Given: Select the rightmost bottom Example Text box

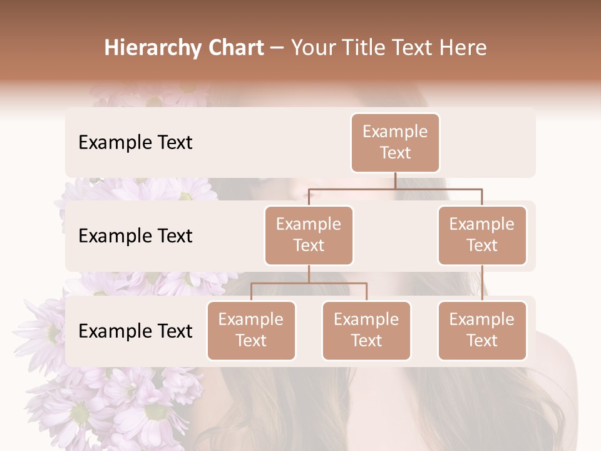Looking at the screenshot, I should (x=482, y=330).
